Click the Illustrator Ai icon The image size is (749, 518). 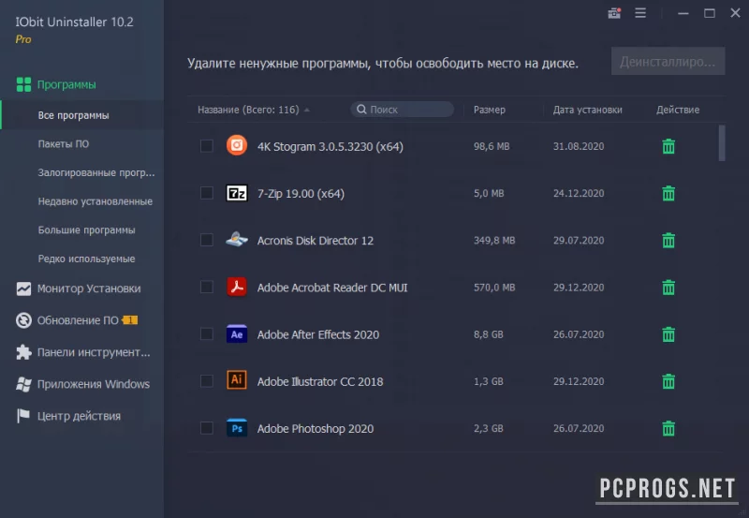(237, 380)
